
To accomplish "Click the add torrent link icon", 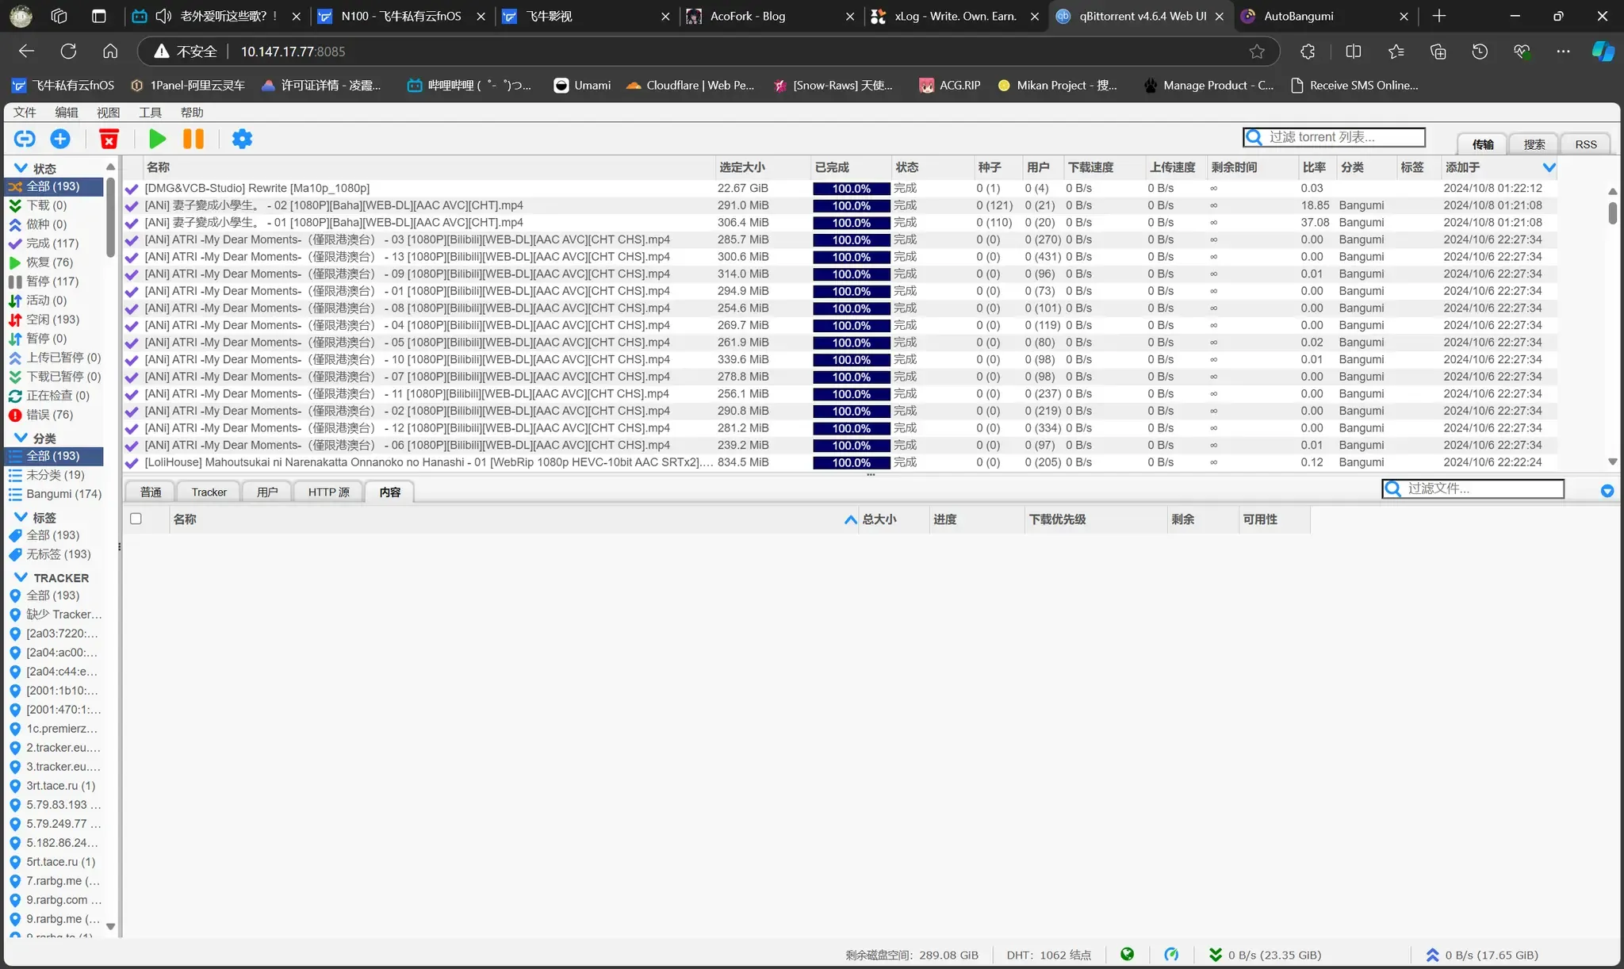I will tap(25, 139).
